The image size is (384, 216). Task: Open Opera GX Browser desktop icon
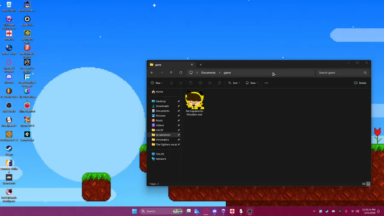coord(9,66)
